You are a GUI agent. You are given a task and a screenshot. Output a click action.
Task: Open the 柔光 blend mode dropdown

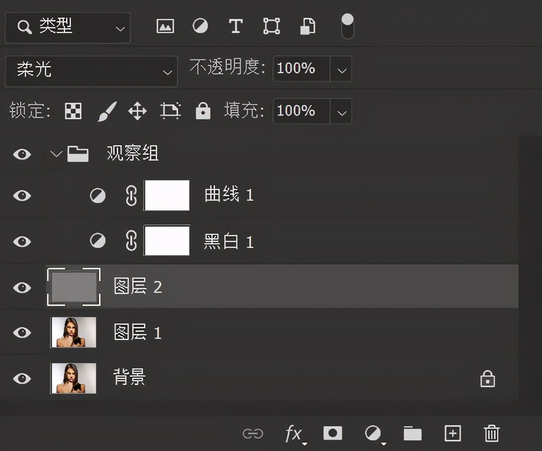pyautogui.click(x=92, y=71)
